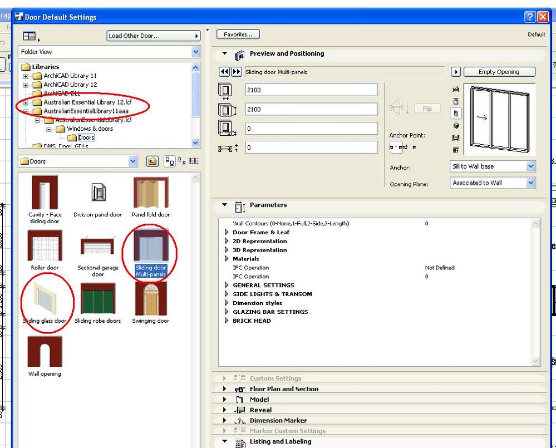Expand SIDE LIGHTS & TRANSOM group
This screenshot has width=556, height=448.
point(227,294)
